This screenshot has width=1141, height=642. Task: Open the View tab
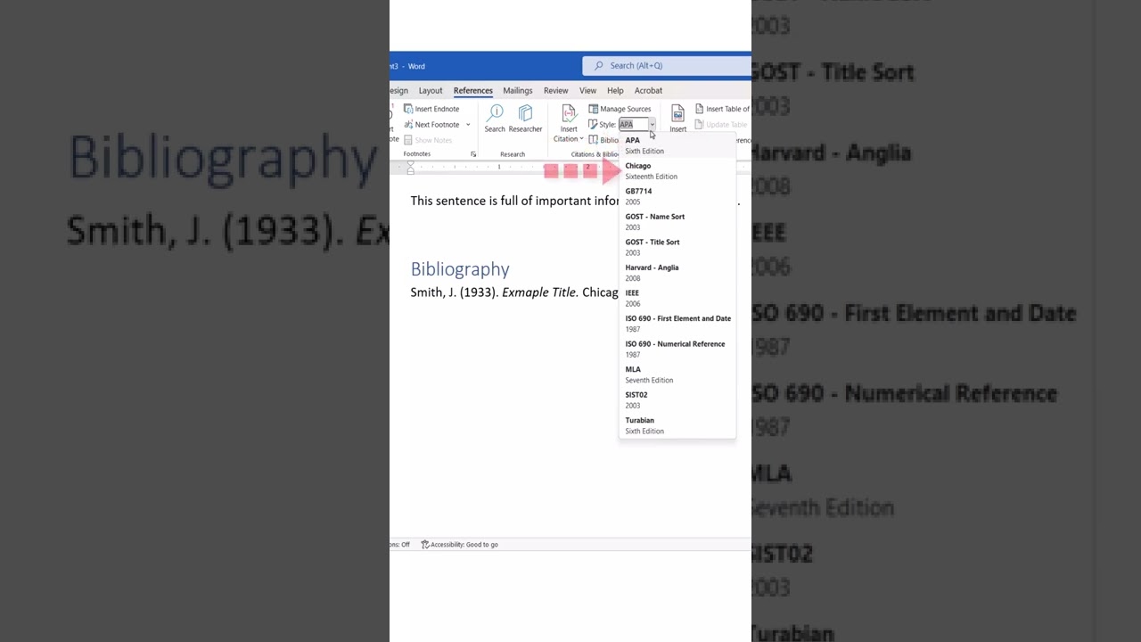pos(587,90)
